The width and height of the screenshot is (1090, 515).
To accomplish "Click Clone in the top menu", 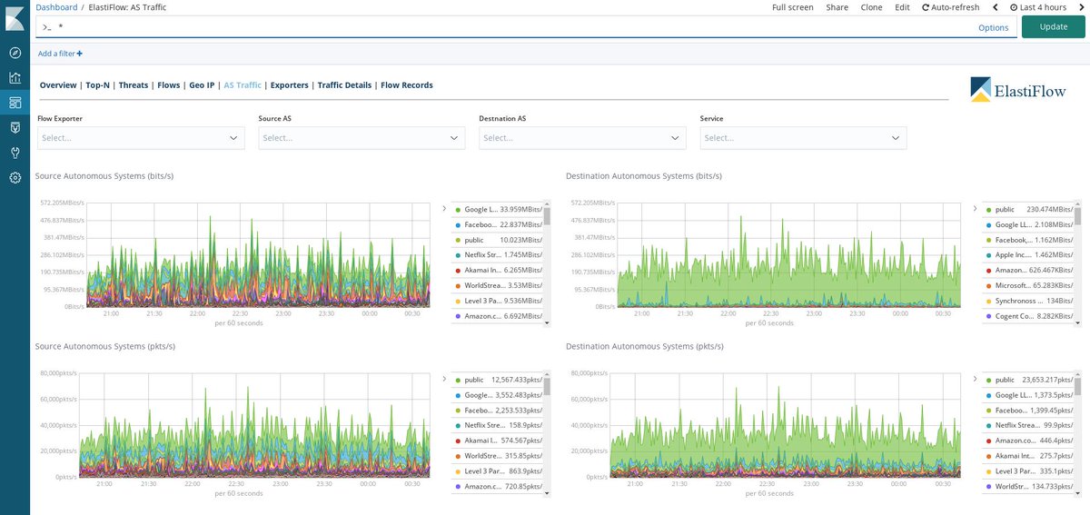I will pos(871,7).
